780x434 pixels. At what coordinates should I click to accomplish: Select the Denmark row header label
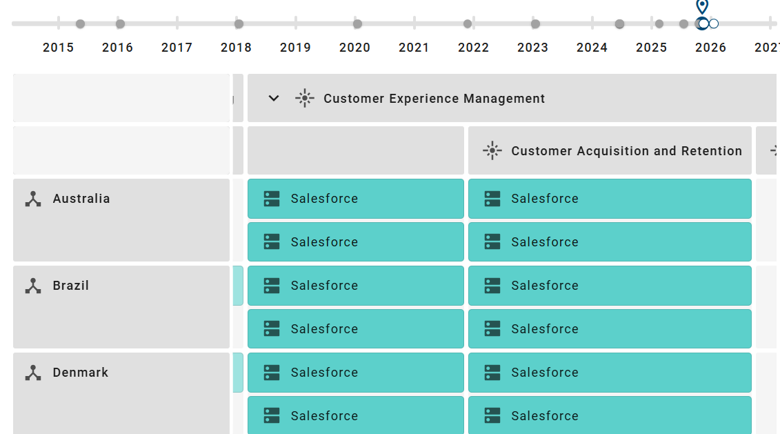coord(81,373)
